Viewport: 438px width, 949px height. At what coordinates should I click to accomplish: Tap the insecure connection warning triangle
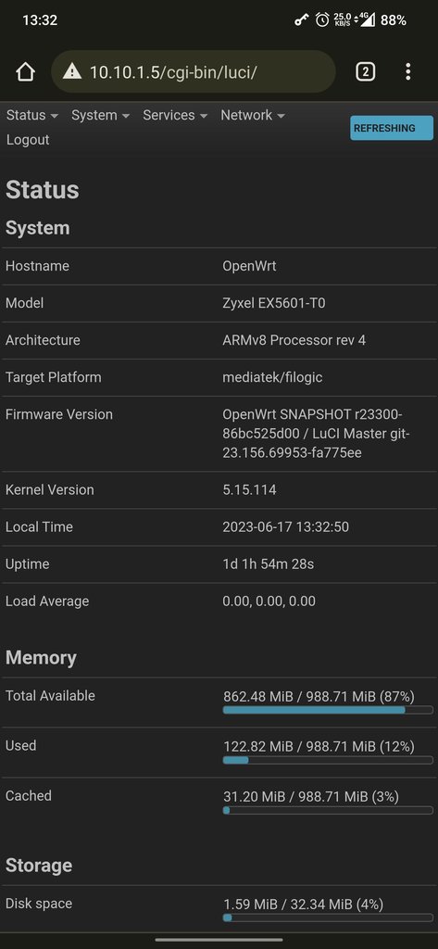[72, 71]
